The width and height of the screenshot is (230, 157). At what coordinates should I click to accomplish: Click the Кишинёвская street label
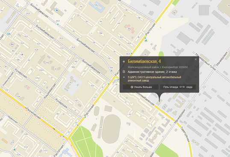pyautogui.click(x=50, y=91)
